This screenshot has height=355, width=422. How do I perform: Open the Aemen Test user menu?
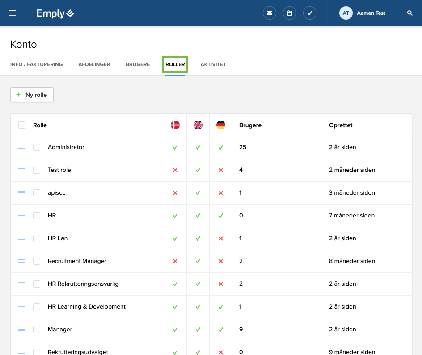pyautogui.click(x=363, y=13)
